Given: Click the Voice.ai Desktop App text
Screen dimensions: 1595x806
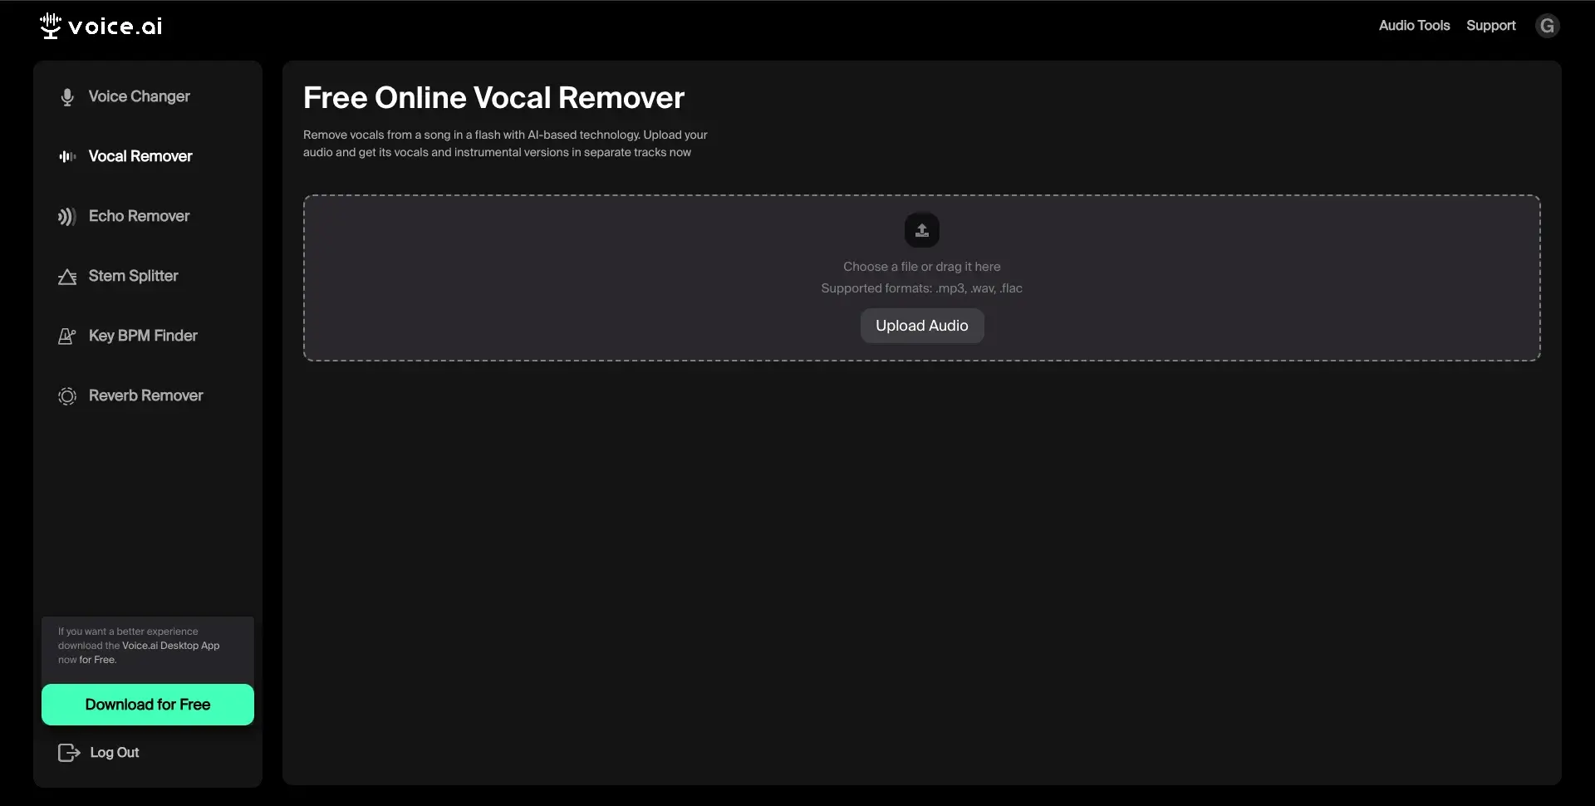Looking at the screenshot, I should click(171, 646).
